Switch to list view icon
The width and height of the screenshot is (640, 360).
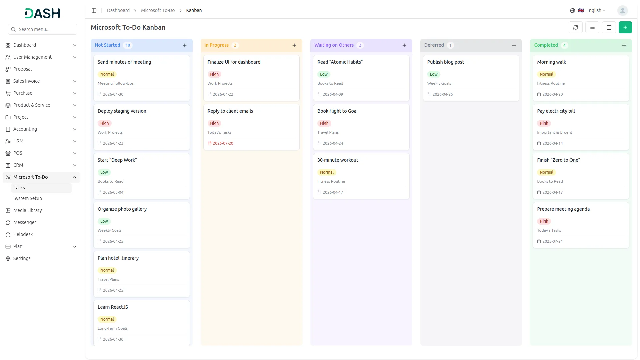point(592,27)
